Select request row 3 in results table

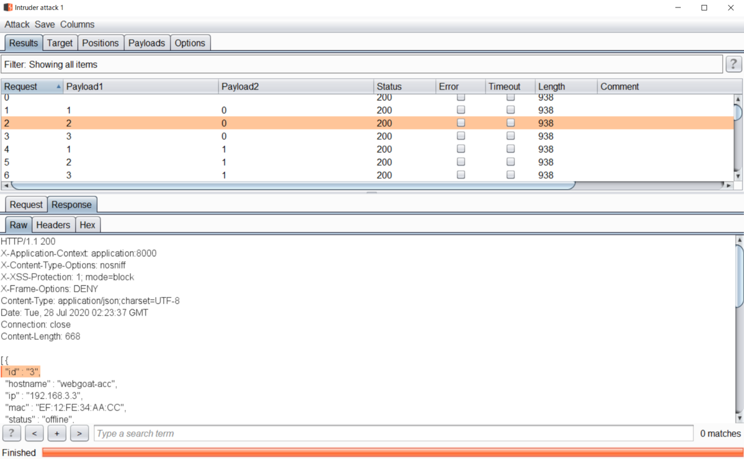[366, 136]
